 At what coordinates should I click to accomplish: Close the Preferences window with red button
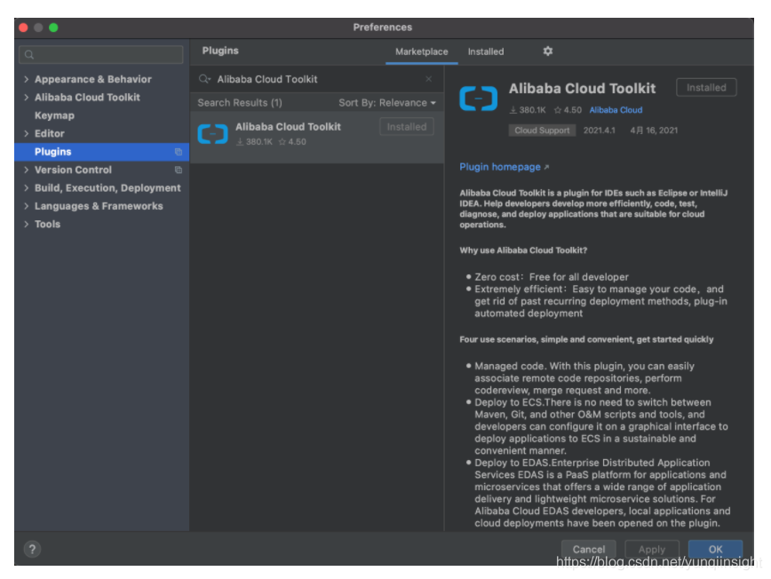(x=23, y=28)
